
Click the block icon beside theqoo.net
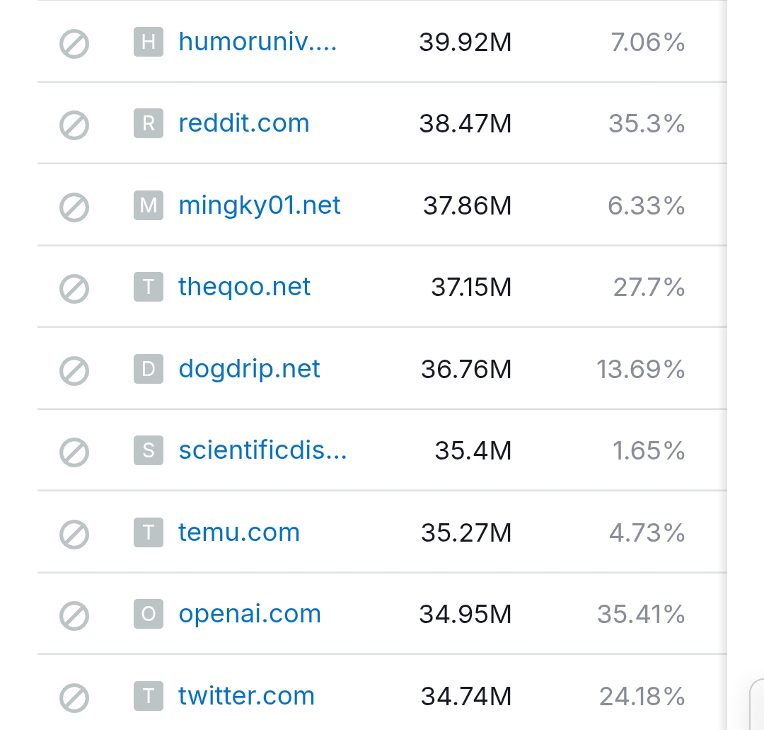tap(74, 288)
